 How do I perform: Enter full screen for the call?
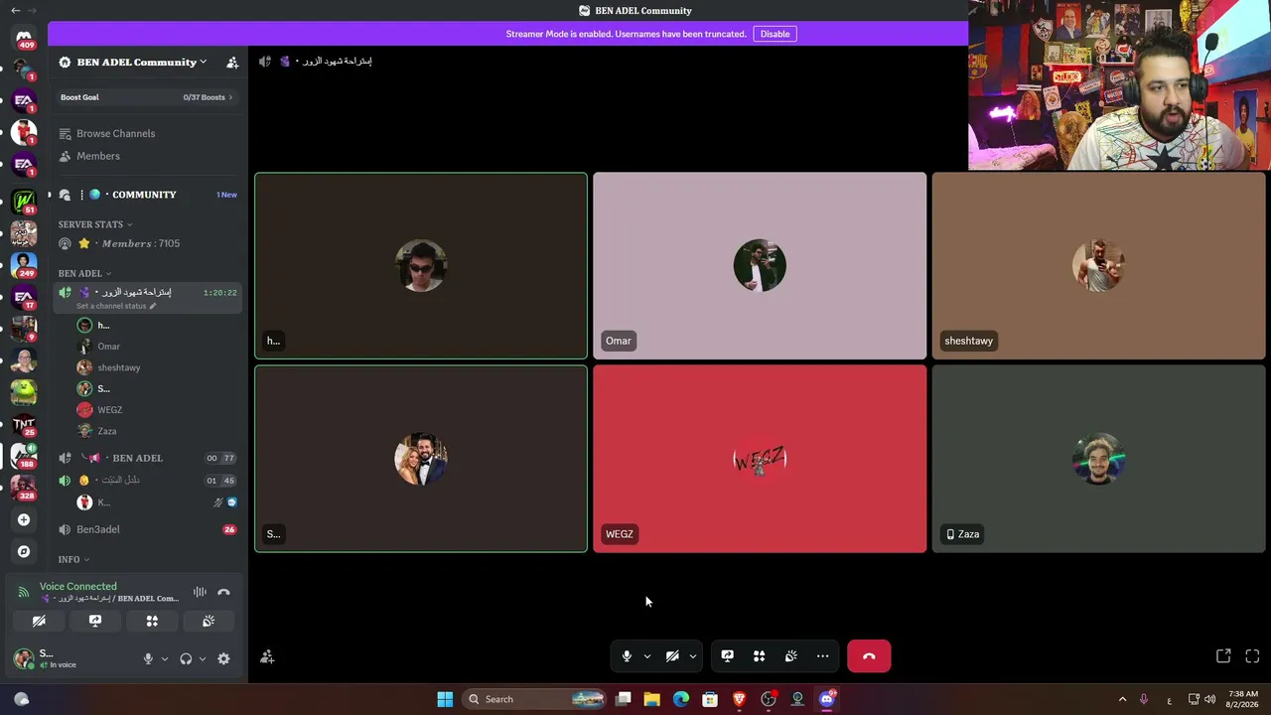(x=1252, y=656)
